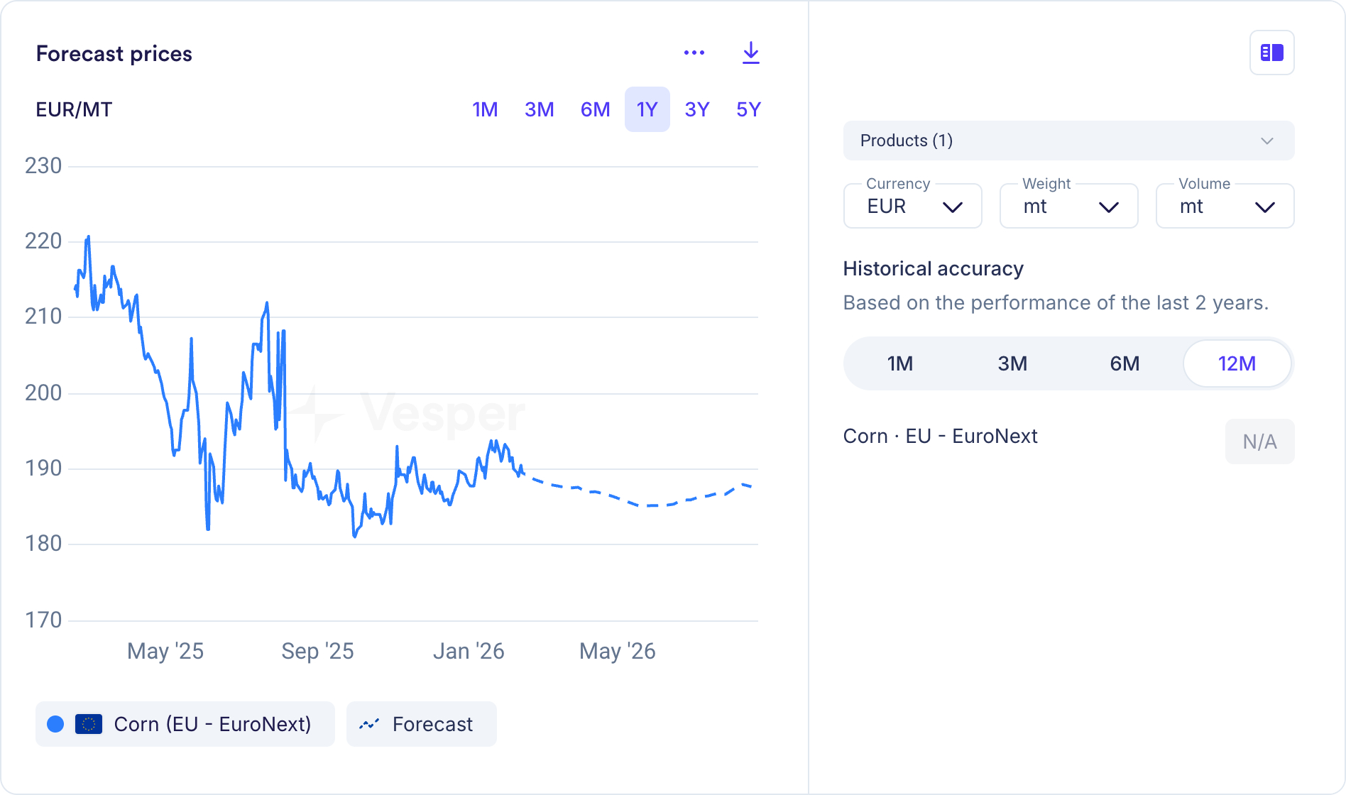Toggle the side panel layout icon
The height and width of the screenshot is (795, 1346).
tap(1271, 53)
